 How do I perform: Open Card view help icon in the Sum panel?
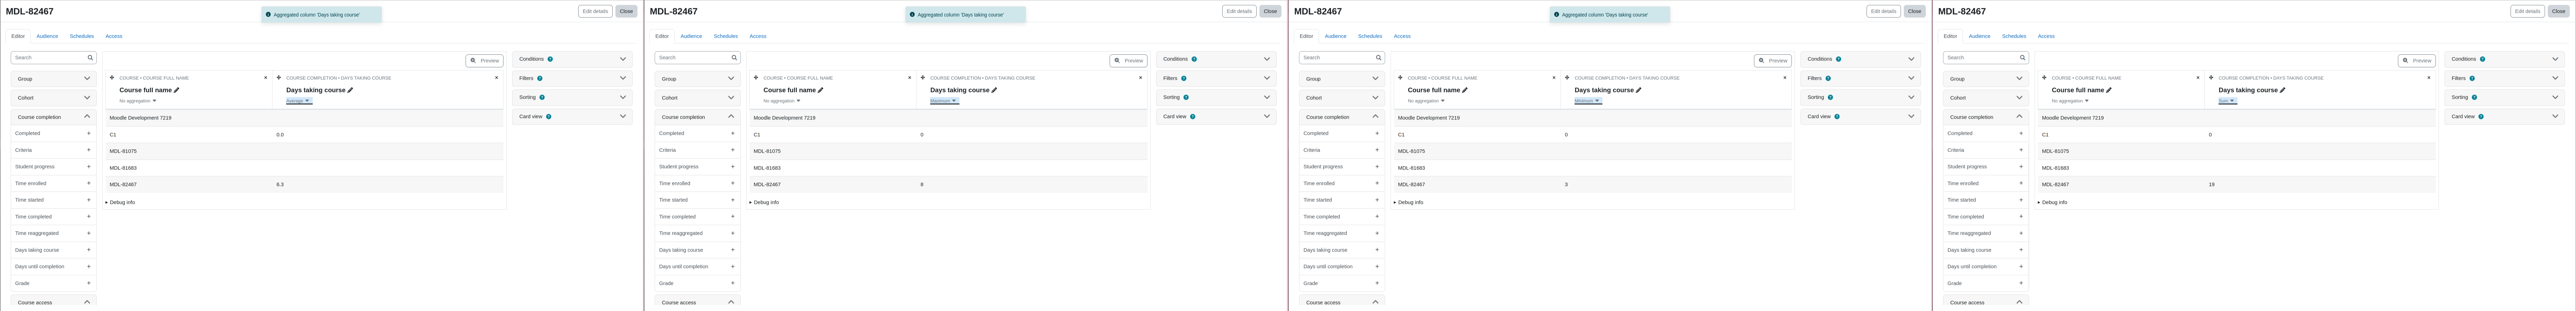(2481, 116)
